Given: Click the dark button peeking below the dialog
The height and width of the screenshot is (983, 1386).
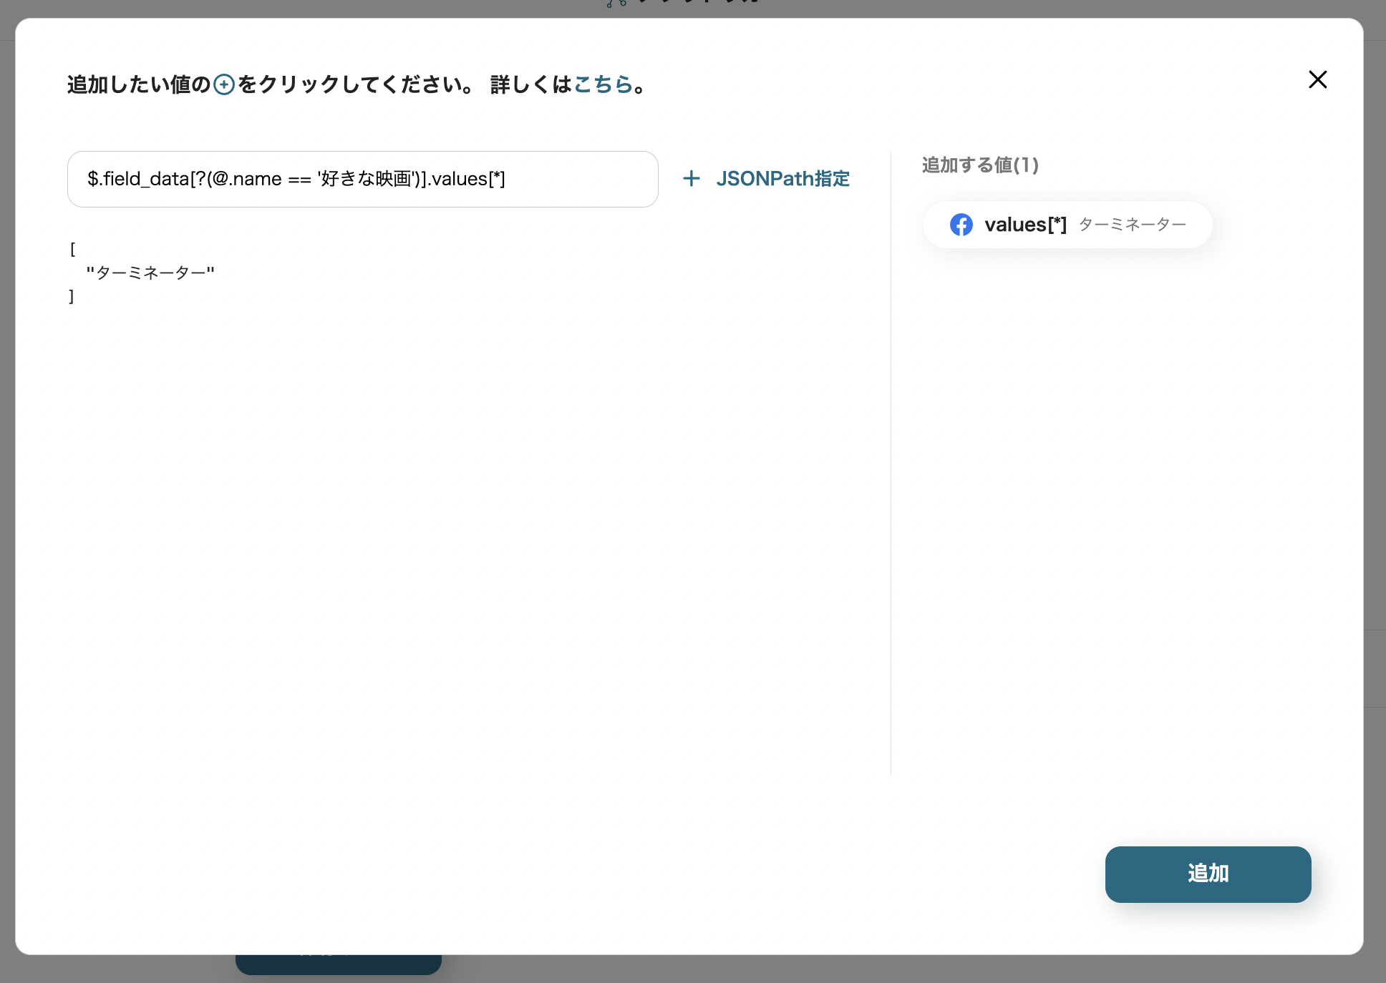Looking at the screenshot, I should 338,964.
